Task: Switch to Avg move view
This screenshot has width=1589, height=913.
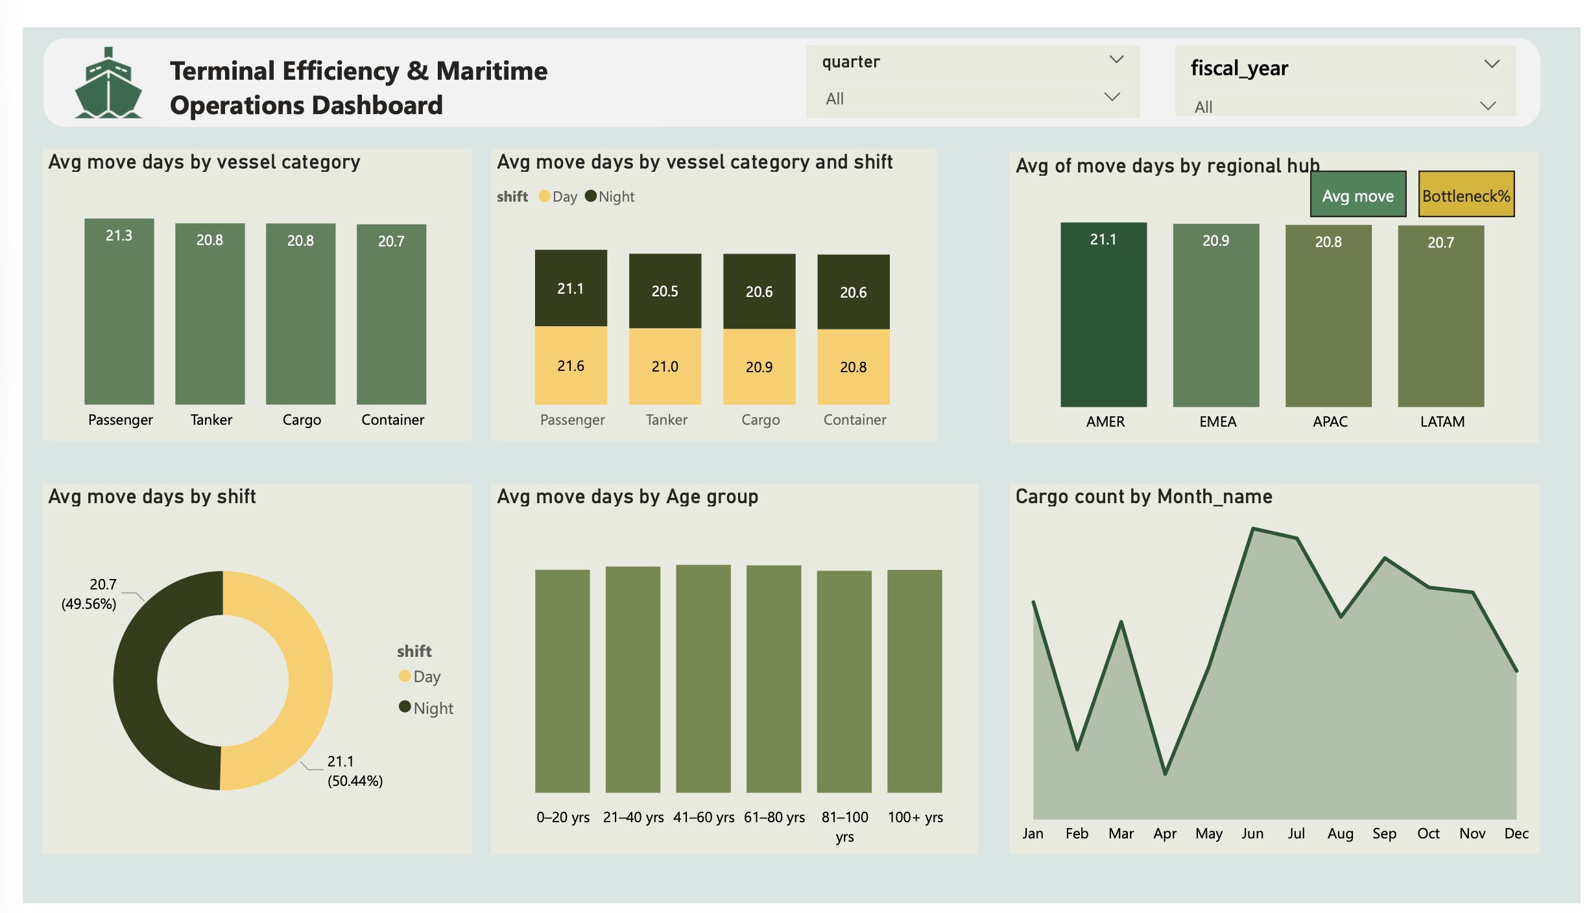Action: (1357, 195)
